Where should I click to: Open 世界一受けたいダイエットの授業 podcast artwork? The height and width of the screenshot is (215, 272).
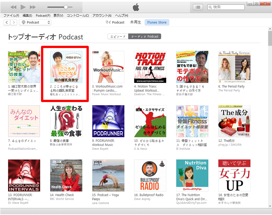24,67
